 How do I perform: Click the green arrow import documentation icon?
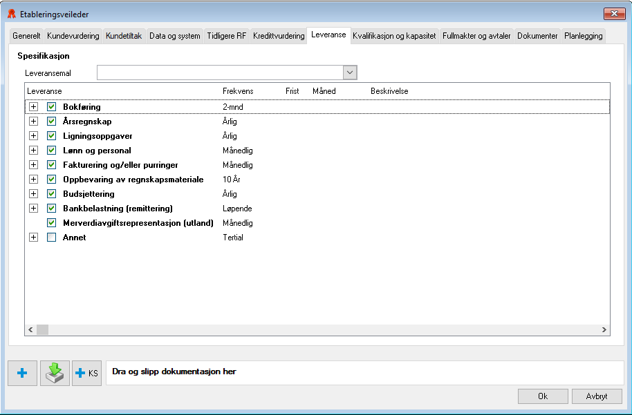(x=55, y=373)
